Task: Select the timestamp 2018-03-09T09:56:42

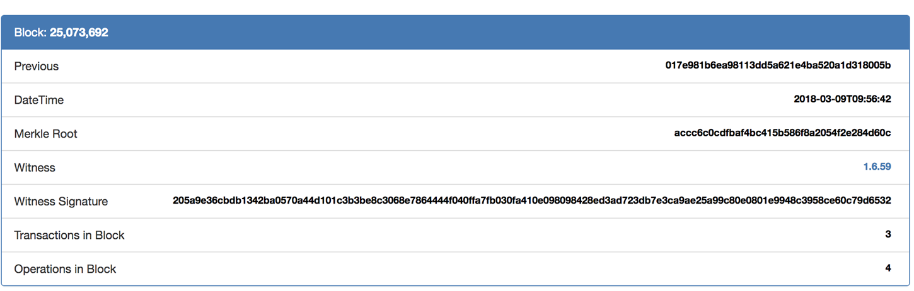Action: (842, 99)
